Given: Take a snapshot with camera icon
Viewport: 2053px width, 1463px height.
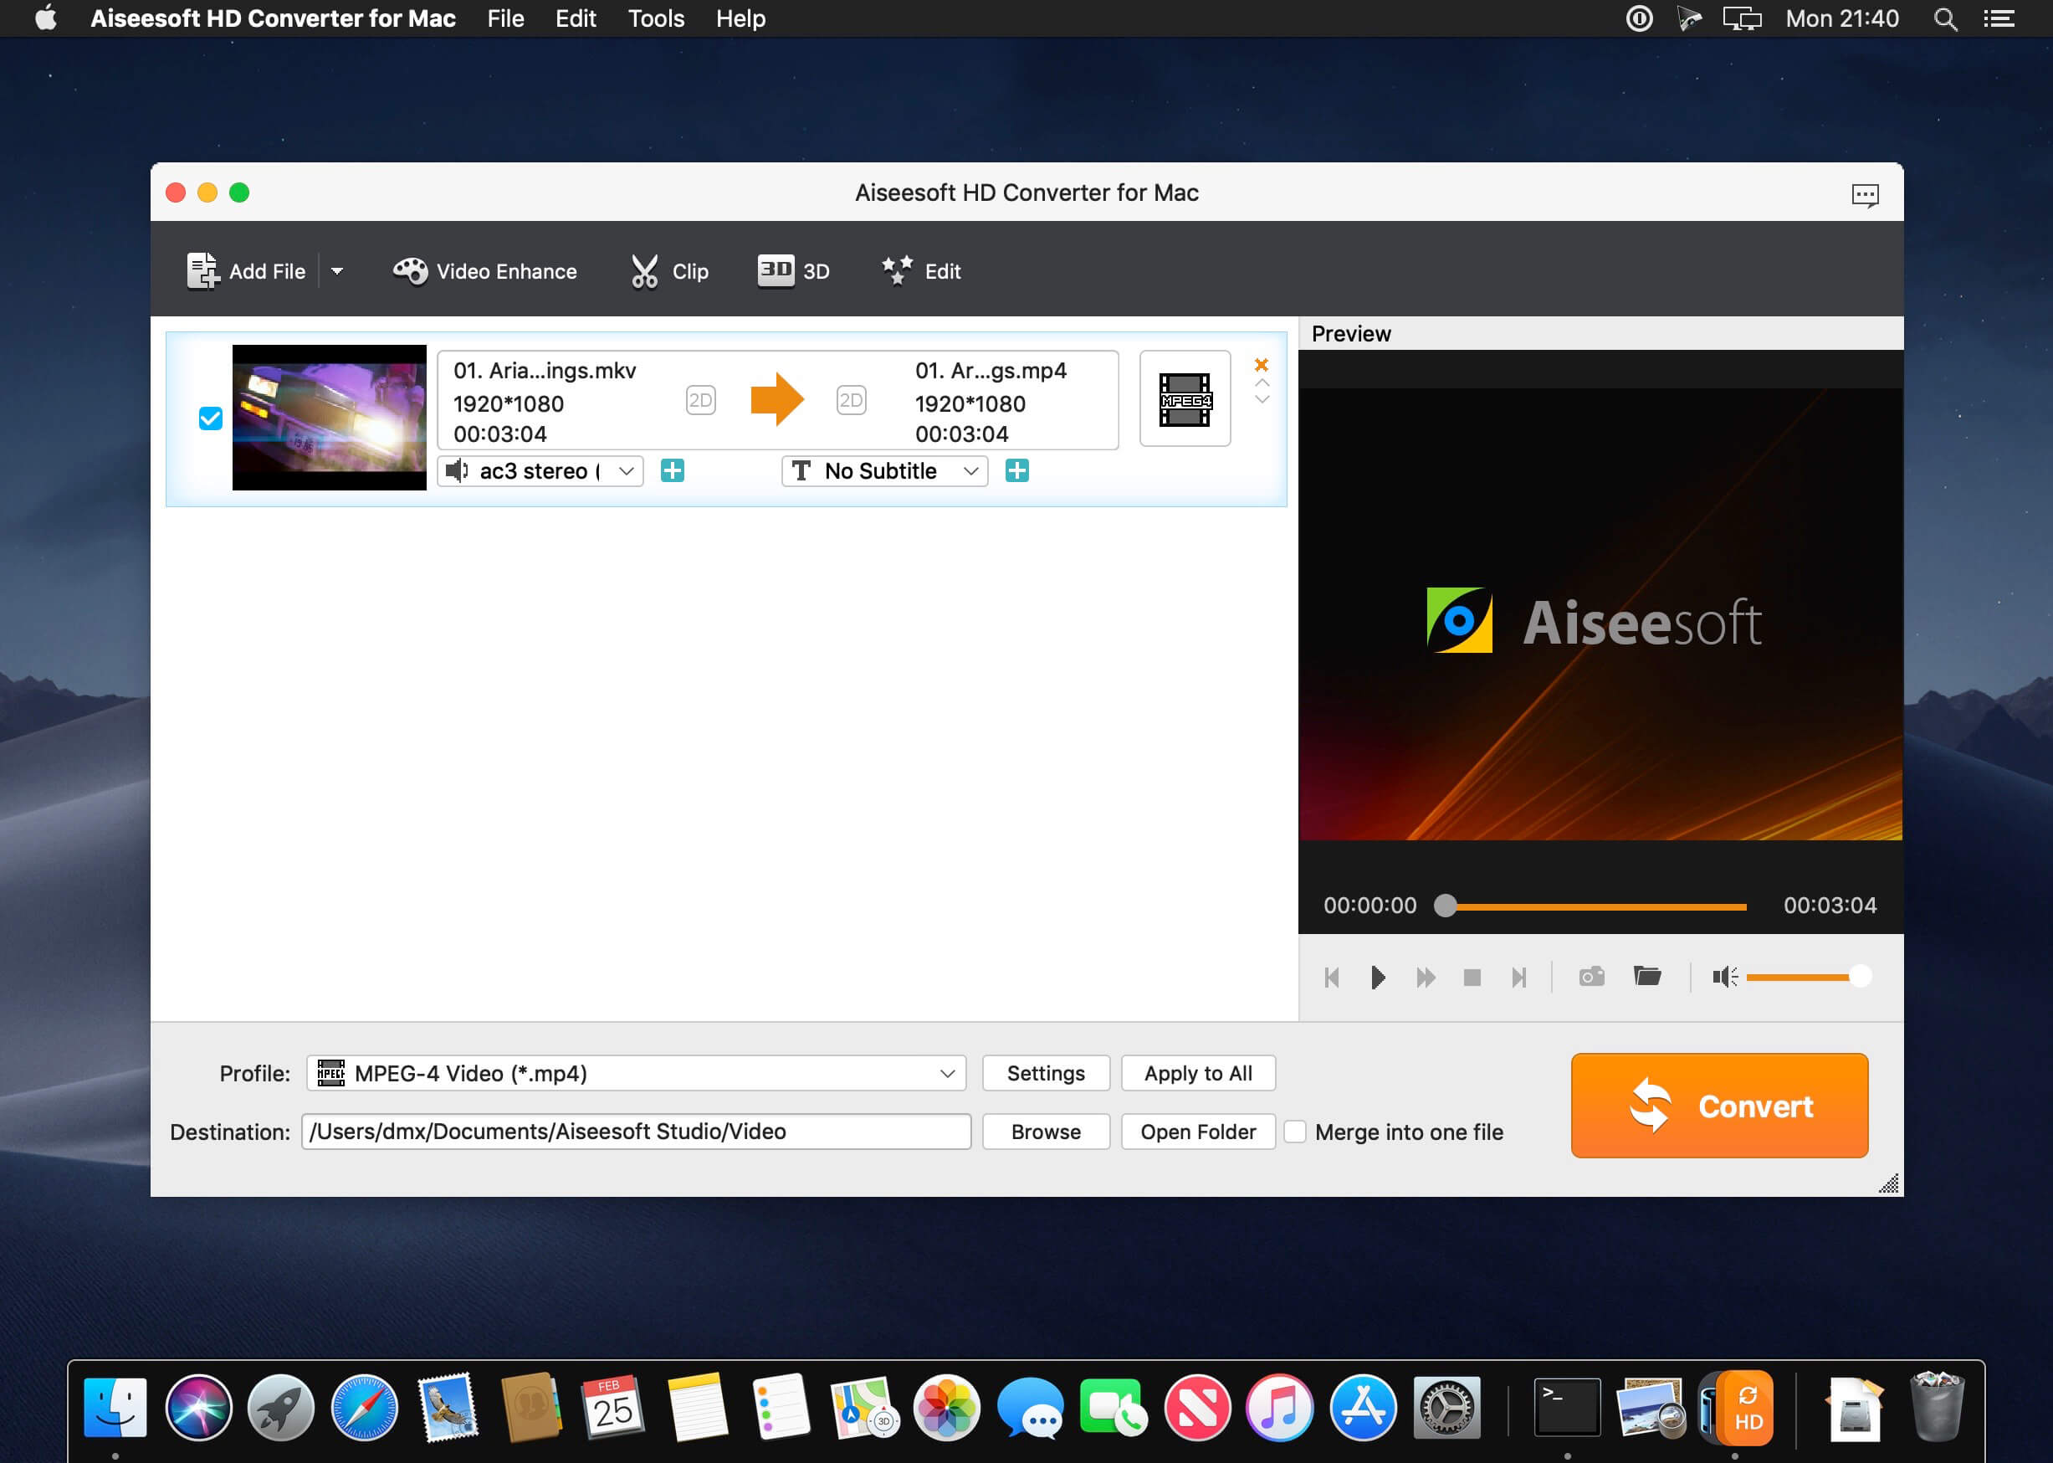Looking at the screenshot, I should pyautogui.click(x=1591, y=977).
